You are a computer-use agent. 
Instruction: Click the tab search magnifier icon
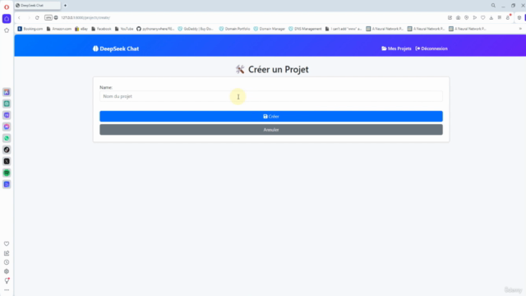tap(493, 6)
